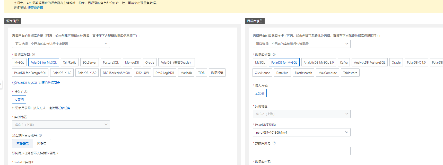The width and height of the screenshot is (443, 165).
Task: Select PolarDB-X 1.0 in source database types
Action: [62, 73]
